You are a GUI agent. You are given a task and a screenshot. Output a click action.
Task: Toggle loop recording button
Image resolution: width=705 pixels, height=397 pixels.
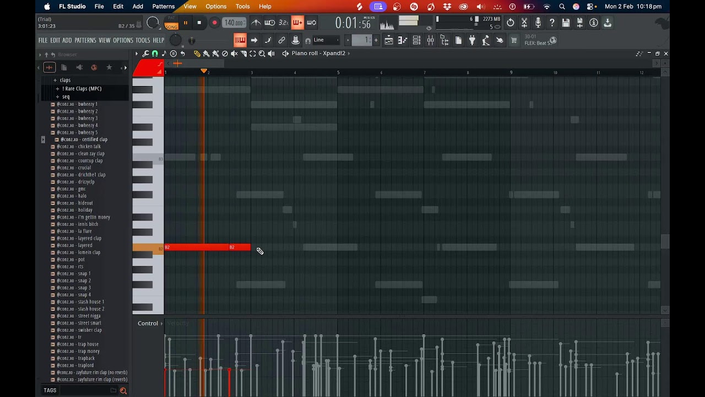[x=311, y=23]
